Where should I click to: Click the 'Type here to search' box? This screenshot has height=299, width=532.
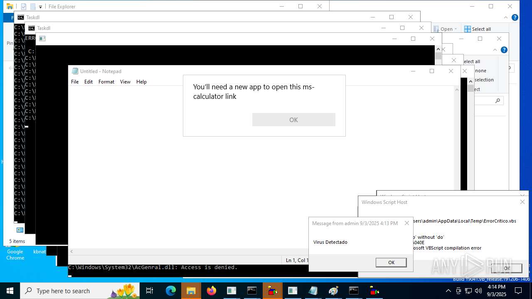[80, 291]
